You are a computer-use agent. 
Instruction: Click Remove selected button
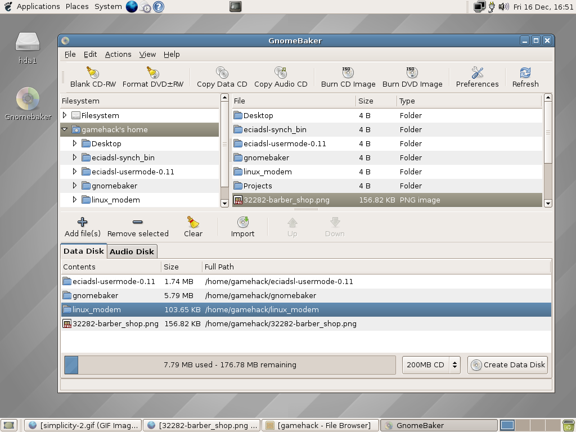coord(138,227)
